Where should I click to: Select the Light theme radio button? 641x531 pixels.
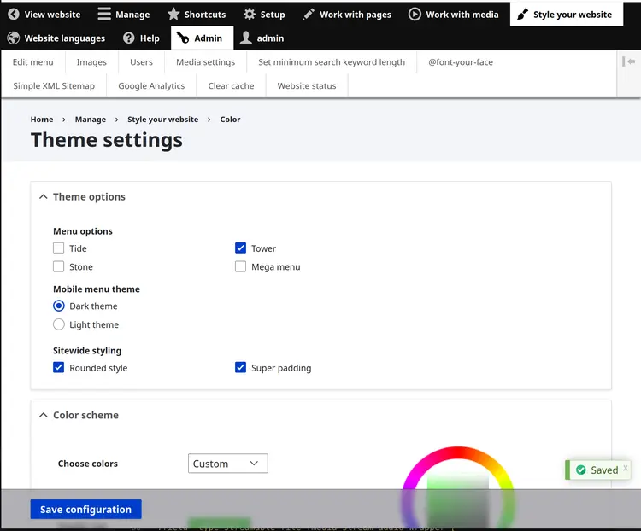(59, 324)
